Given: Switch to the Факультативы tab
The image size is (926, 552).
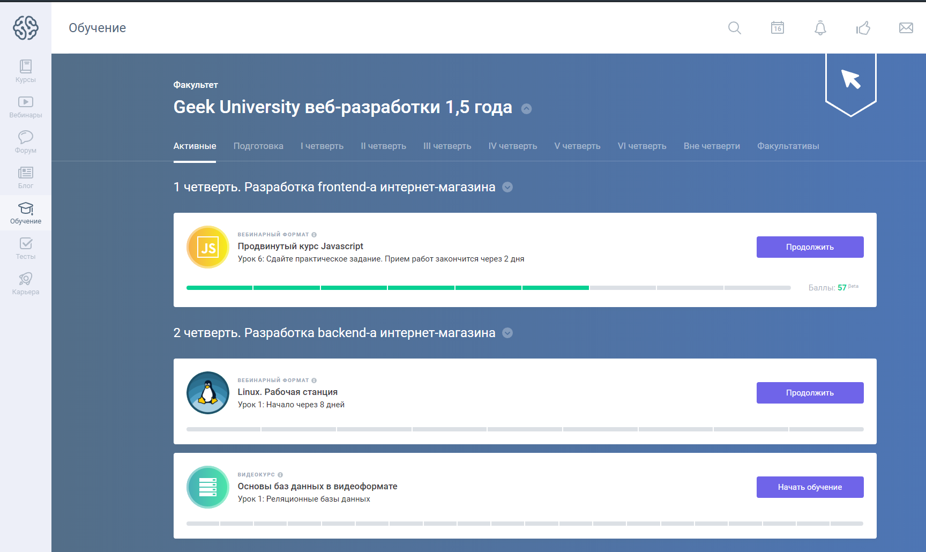Looking at the screenshot, I should click(788, 146).
